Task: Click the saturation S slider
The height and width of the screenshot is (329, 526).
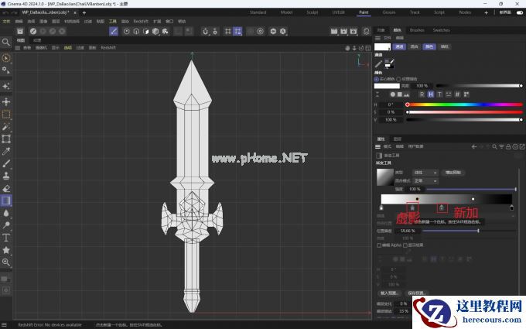Action: [x=464, y=112]
